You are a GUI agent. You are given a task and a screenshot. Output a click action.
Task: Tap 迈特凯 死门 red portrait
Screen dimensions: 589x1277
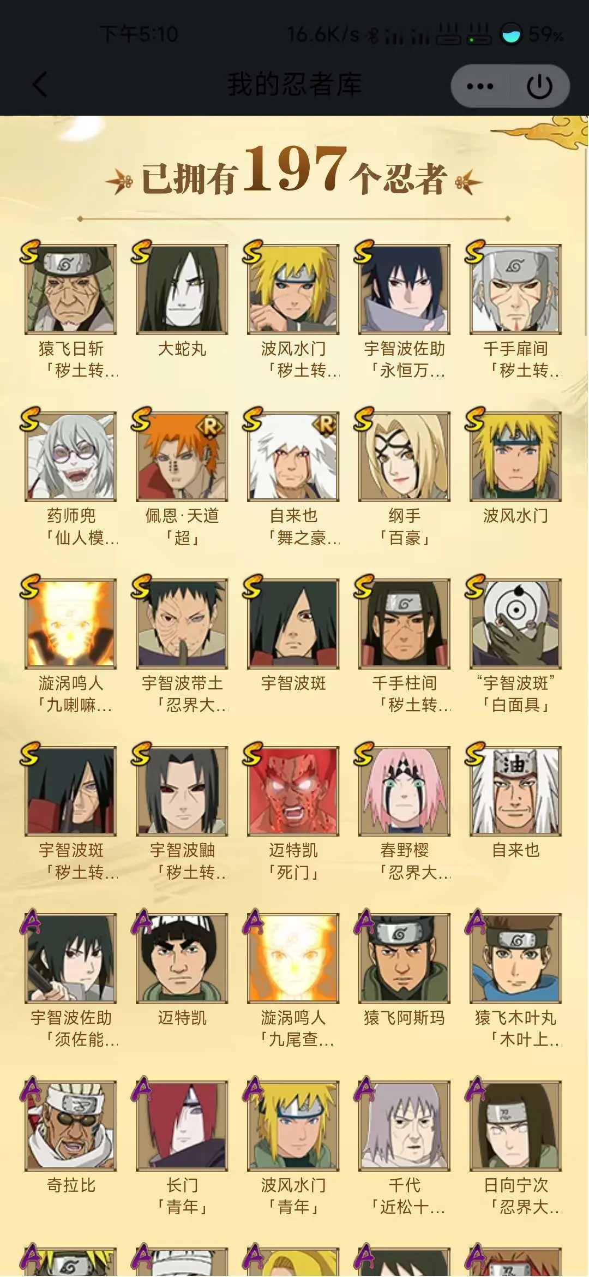293,791
